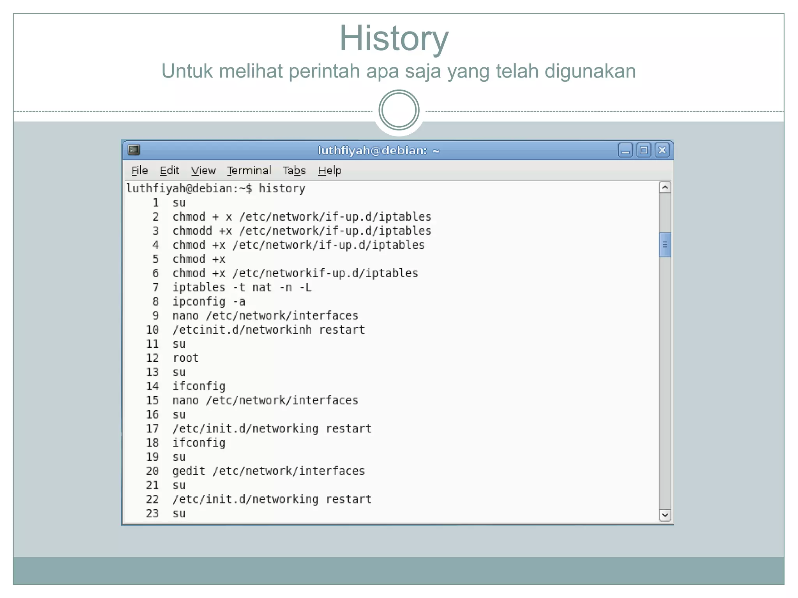Open the Tabs menu

tap(294, 171)
